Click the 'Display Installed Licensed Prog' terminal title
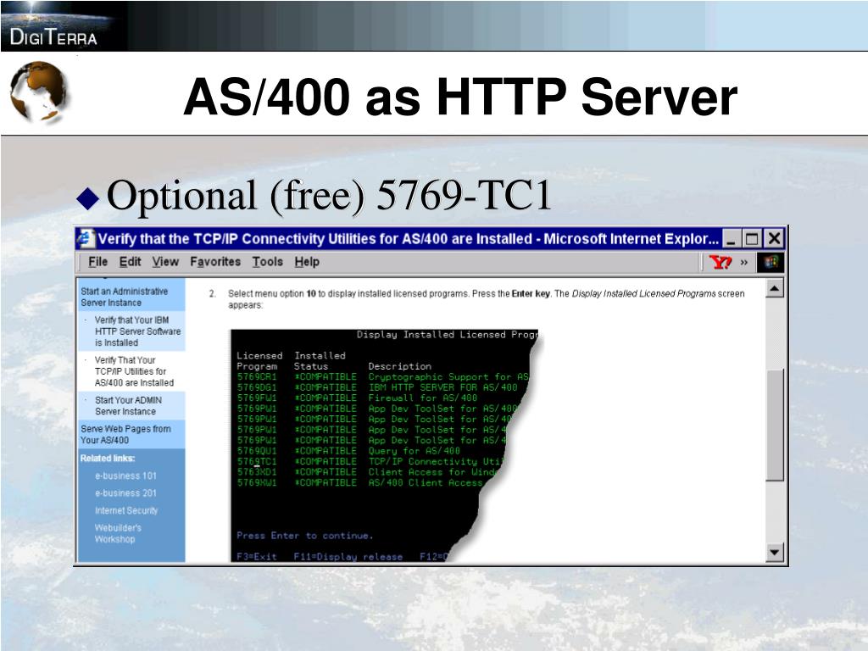 (448, 334)
